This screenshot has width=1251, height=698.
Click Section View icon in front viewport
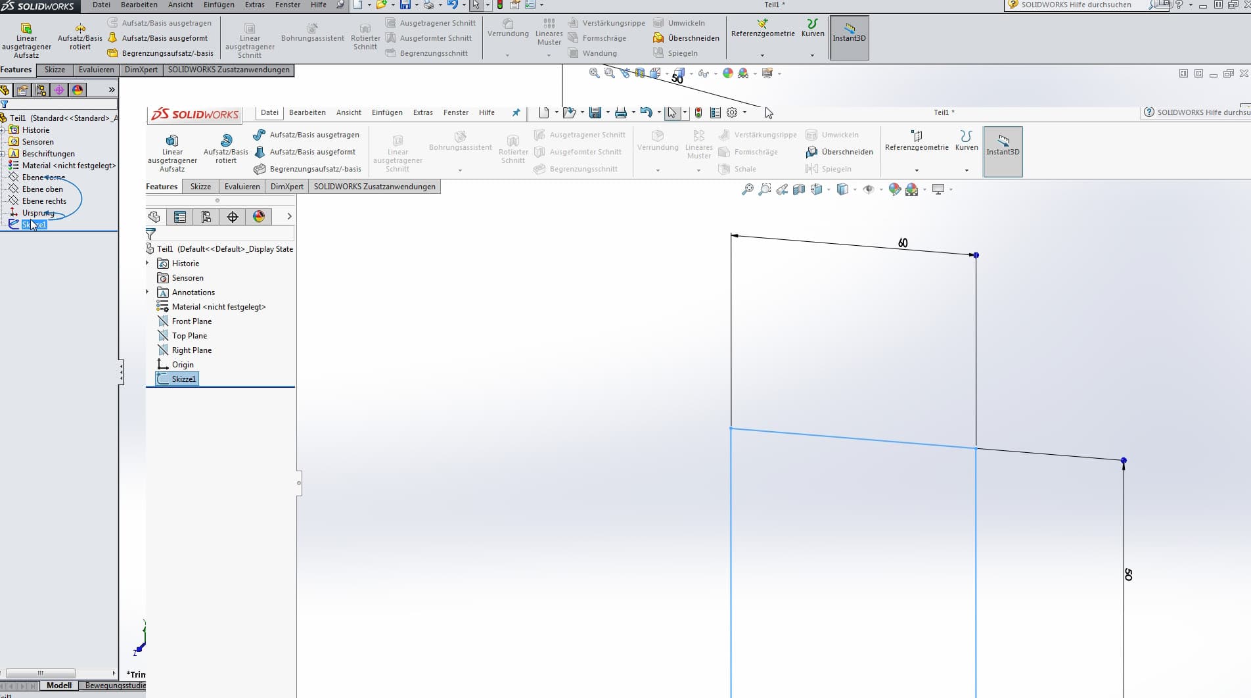pos(799,189)
